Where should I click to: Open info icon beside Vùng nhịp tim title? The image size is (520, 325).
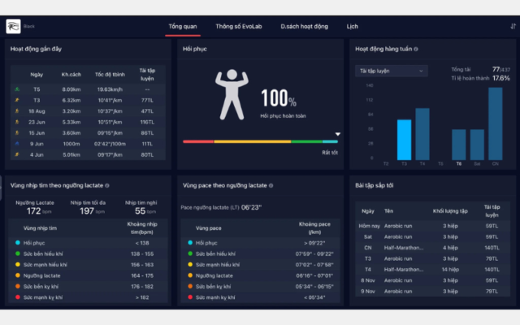click(x=107, y=186)
